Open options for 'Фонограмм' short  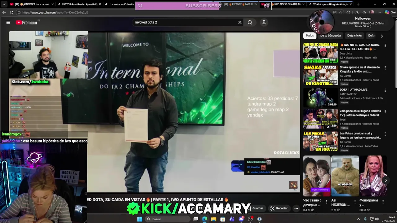[x=383, y=202]
